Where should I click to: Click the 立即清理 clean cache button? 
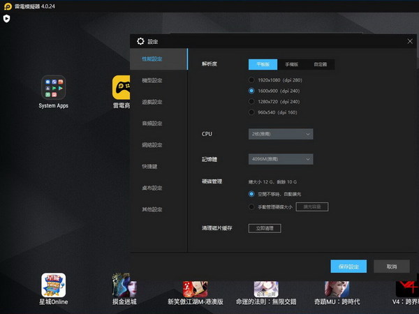tap(265, 228)
